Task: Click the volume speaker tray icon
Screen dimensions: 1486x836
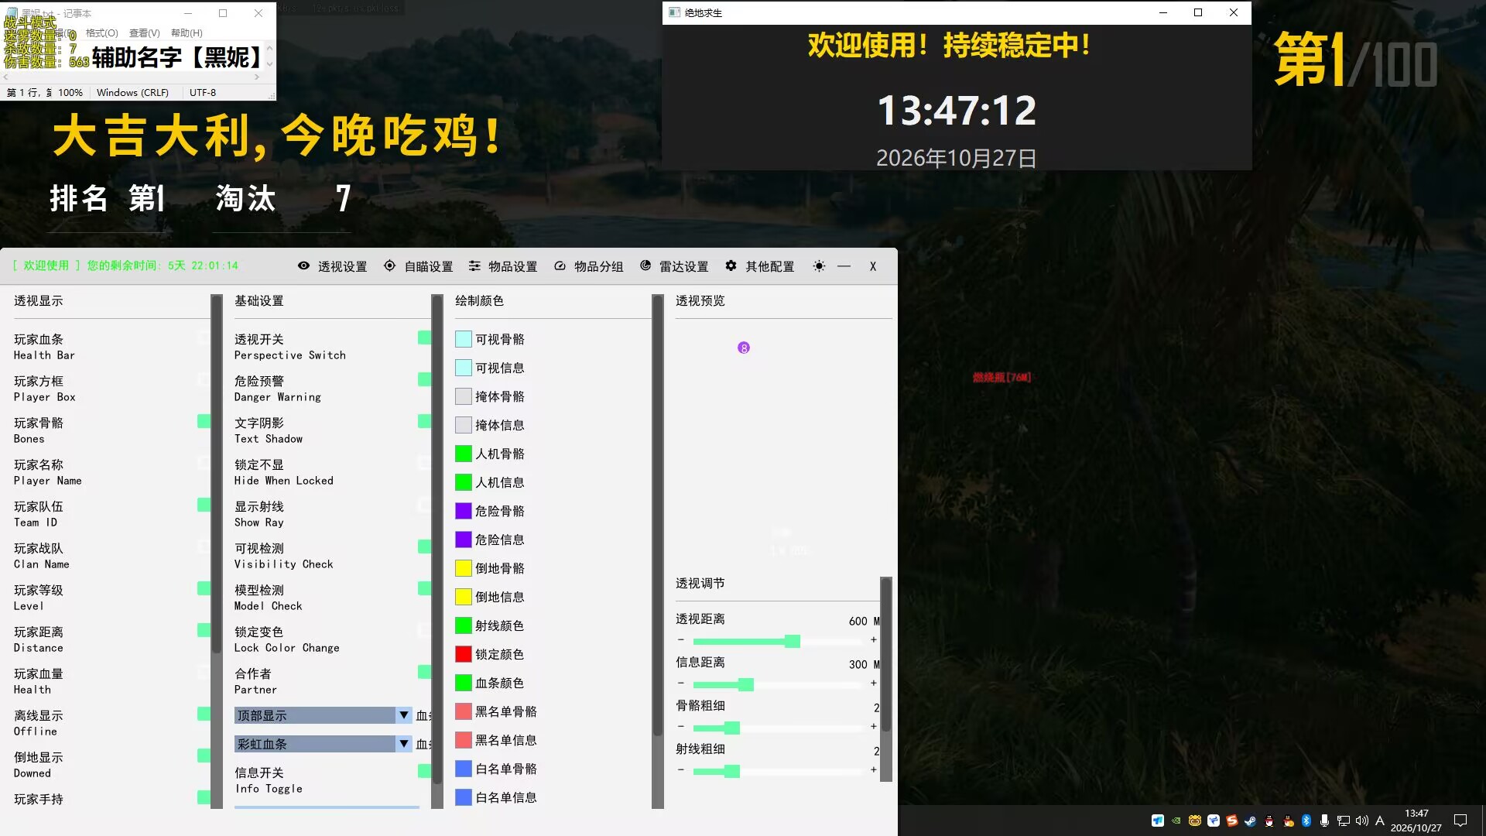Action: 1361,821
